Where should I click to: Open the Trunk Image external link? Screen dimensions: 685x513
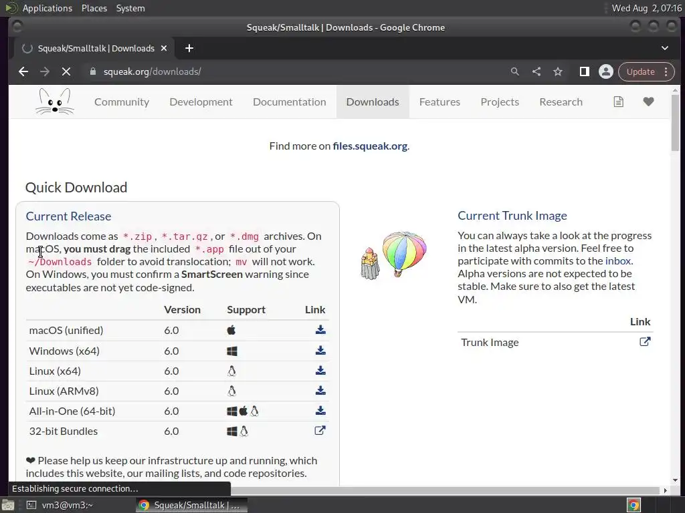pos(645,341)
